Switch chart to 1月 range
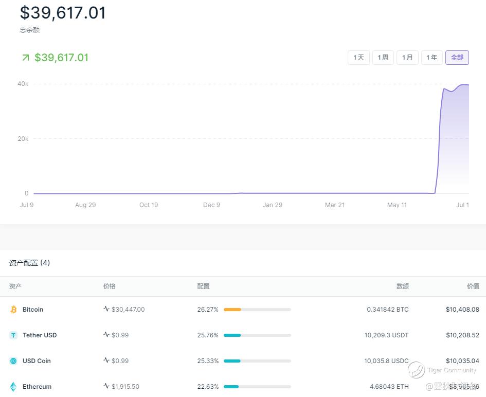 (x=408, y=57)
